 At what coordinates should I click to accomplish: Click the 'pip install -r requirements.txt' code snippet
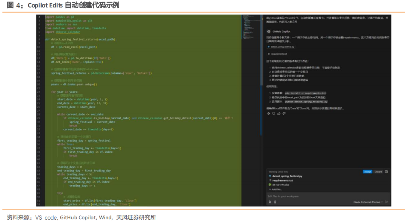[306, 93]
